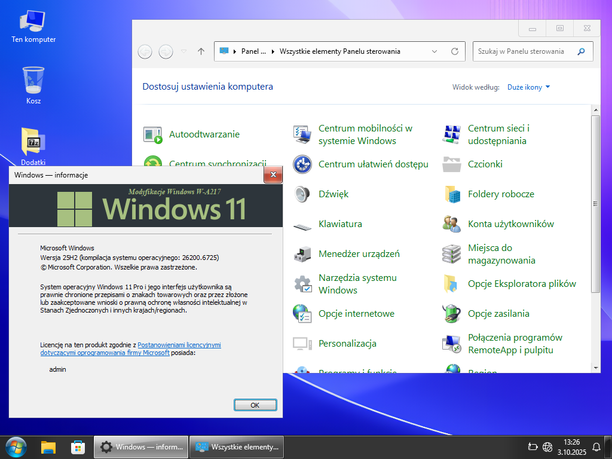Click the Panel breadcrumb in address bar
The height and width of the screenshot is (459, 612).
[x=253, y=51]
